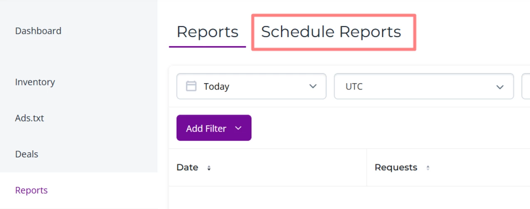Navigate to Ads.txt in the sidebar

(30, 118)
